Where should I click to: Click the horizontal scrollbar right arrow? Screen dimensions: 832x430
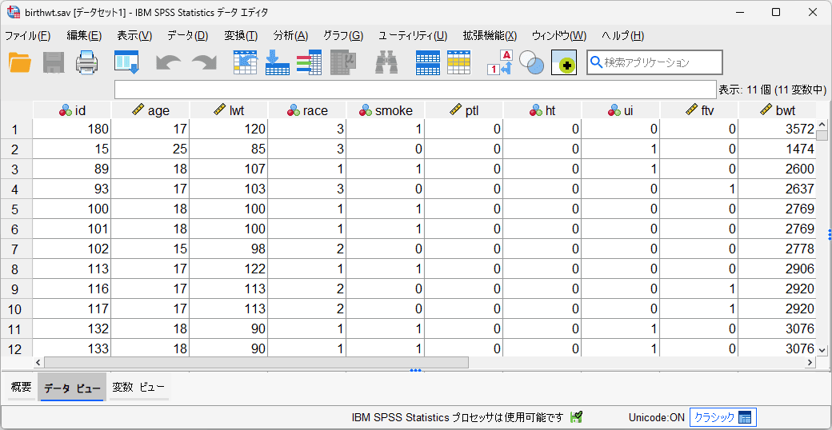click(810, 362)
